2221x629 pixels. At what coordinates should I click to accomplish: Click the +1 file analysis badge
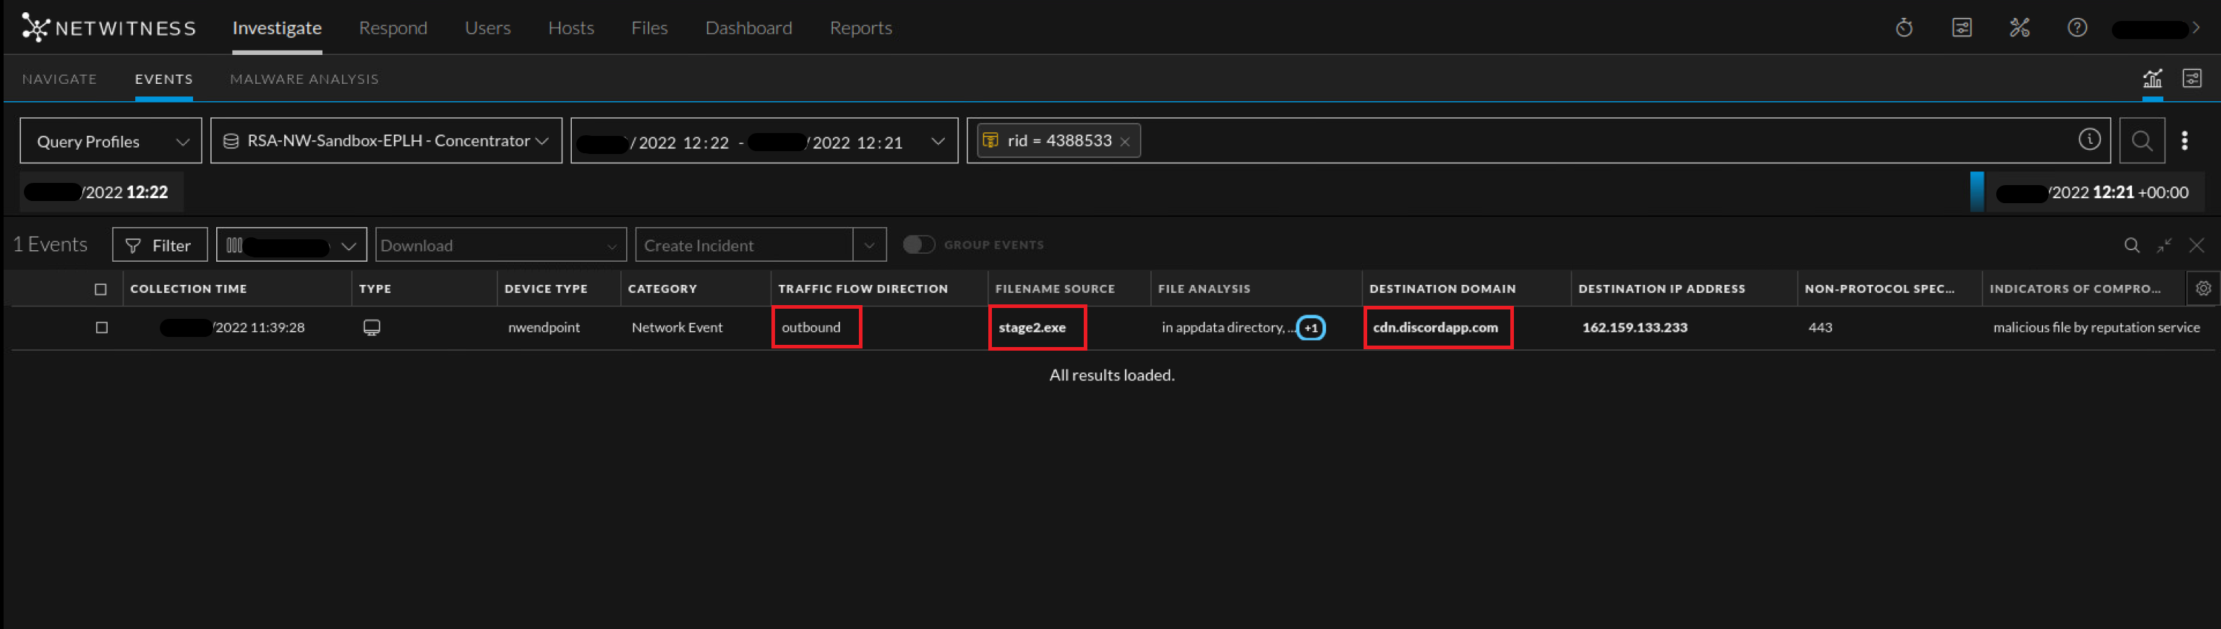[x=1311, y=328]
